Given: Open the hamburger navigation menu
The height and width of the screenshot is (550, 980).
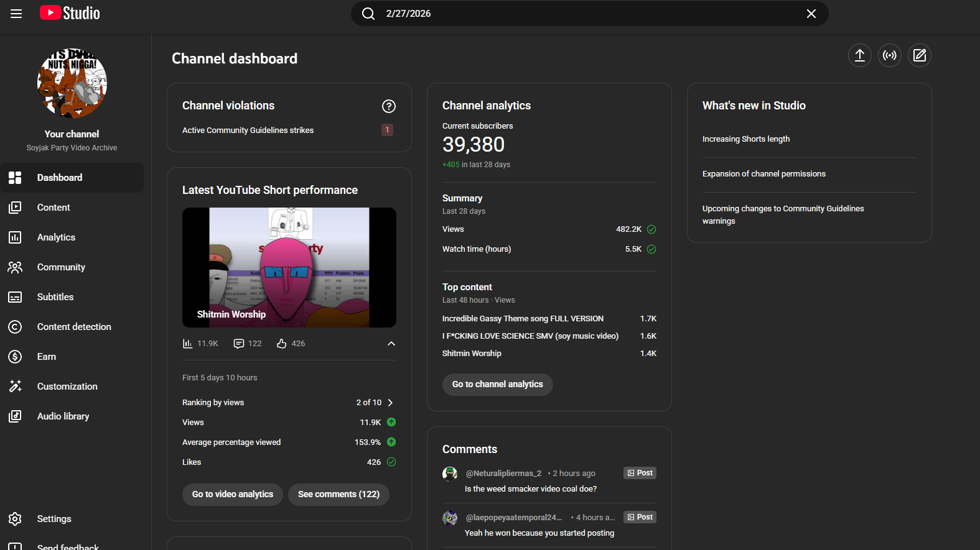Looking at the screenshot, I should 16,14.
